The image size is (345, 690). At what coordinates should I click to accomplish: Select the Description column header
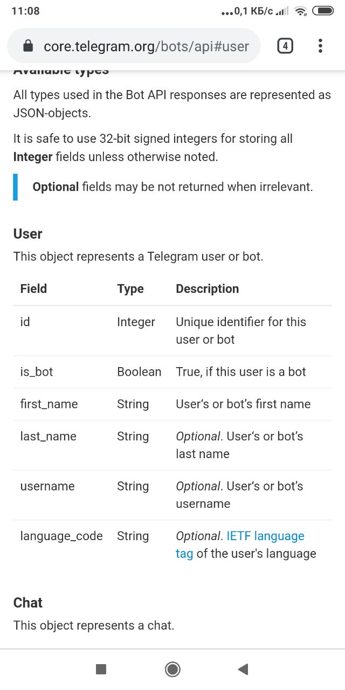pyautogui.click(x=208, y=289)
